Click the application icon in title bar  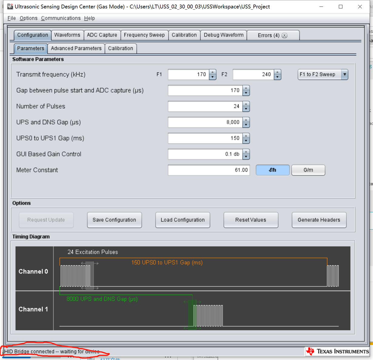[x=10, y=6]
